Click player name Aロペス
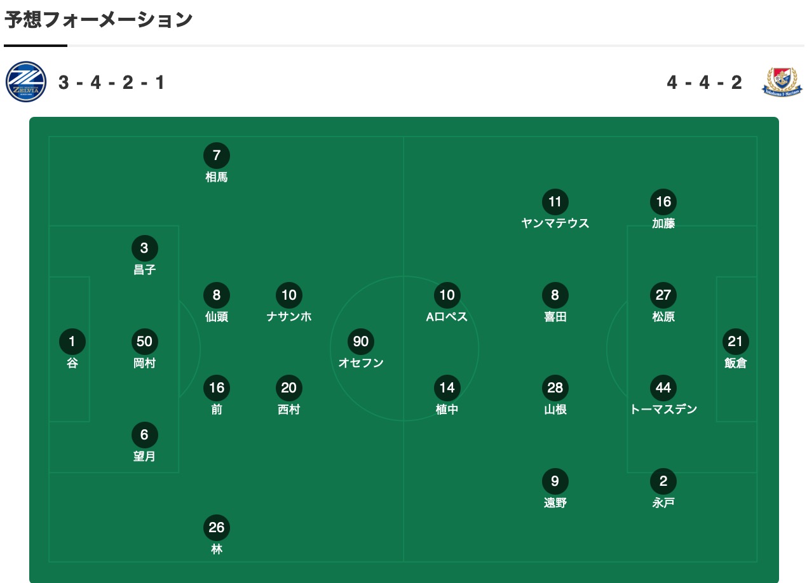 (447, 316)
